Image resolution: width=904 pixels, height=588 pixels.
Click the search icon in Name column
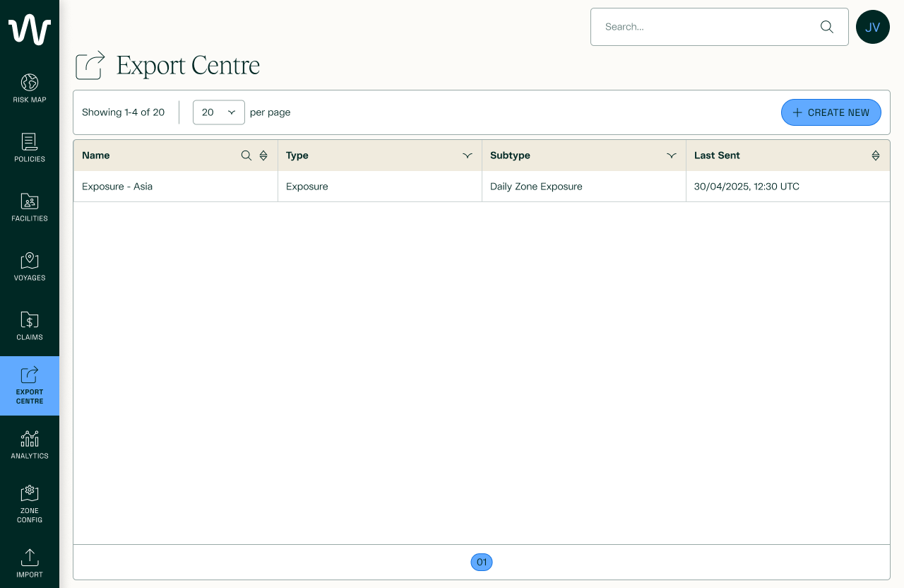pyautogui.click(x=246, y=155)
